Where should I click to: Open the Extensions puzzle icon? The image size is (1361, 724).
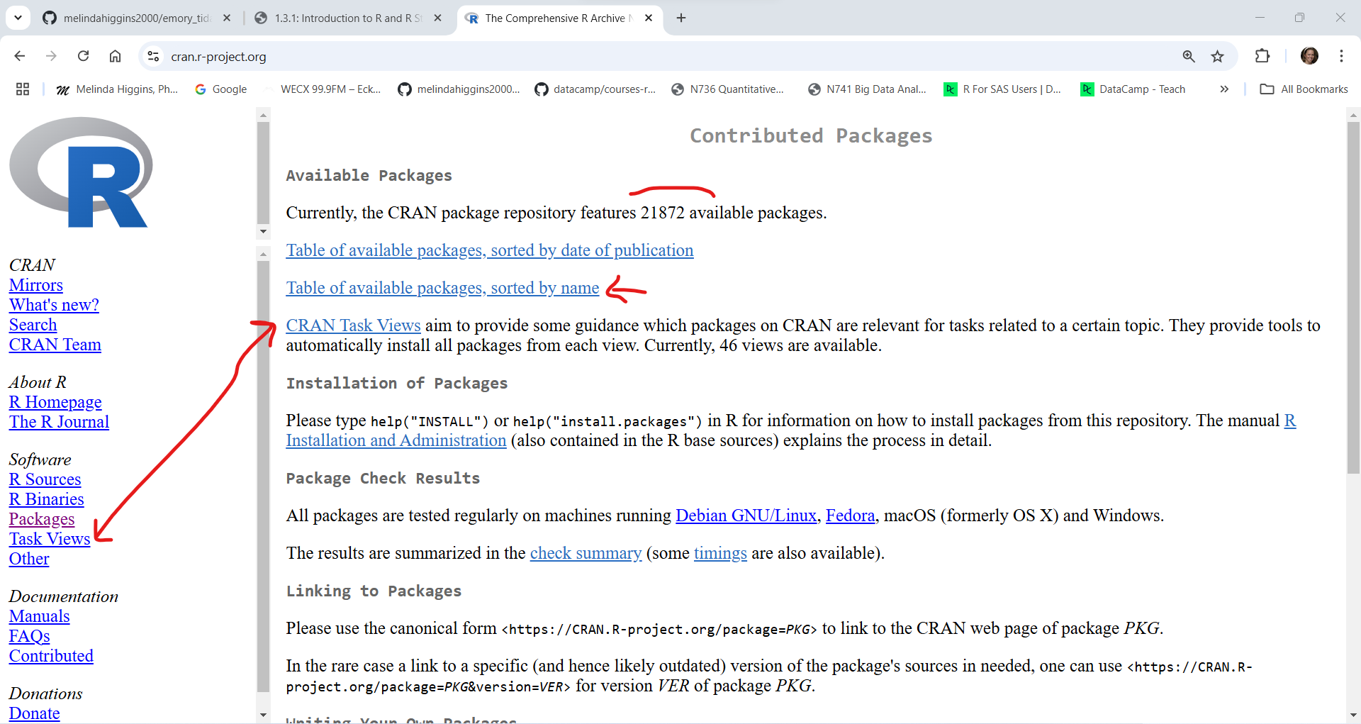[x=1262, y=56]
